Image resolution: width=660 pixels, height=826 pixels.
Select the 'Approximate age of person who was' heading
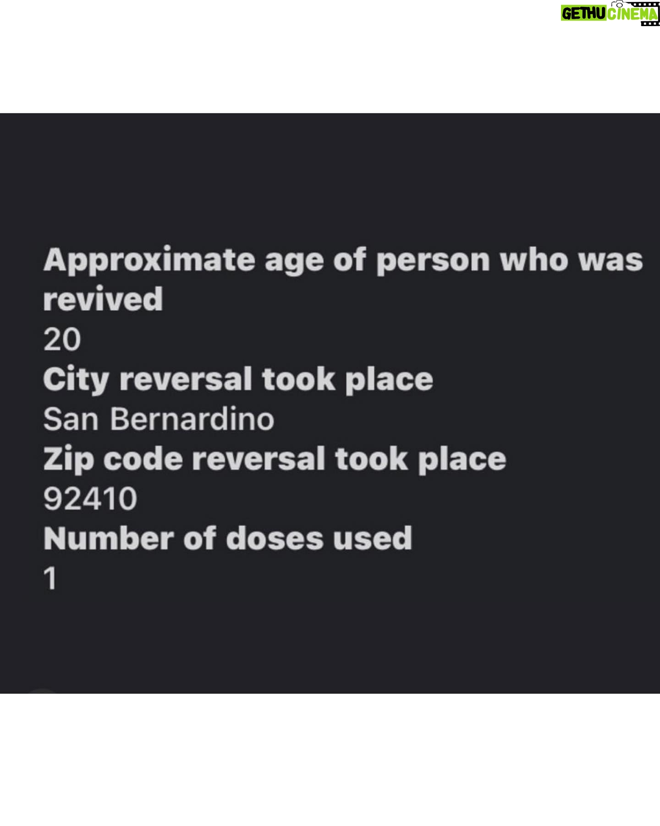(x=343, y=261)
